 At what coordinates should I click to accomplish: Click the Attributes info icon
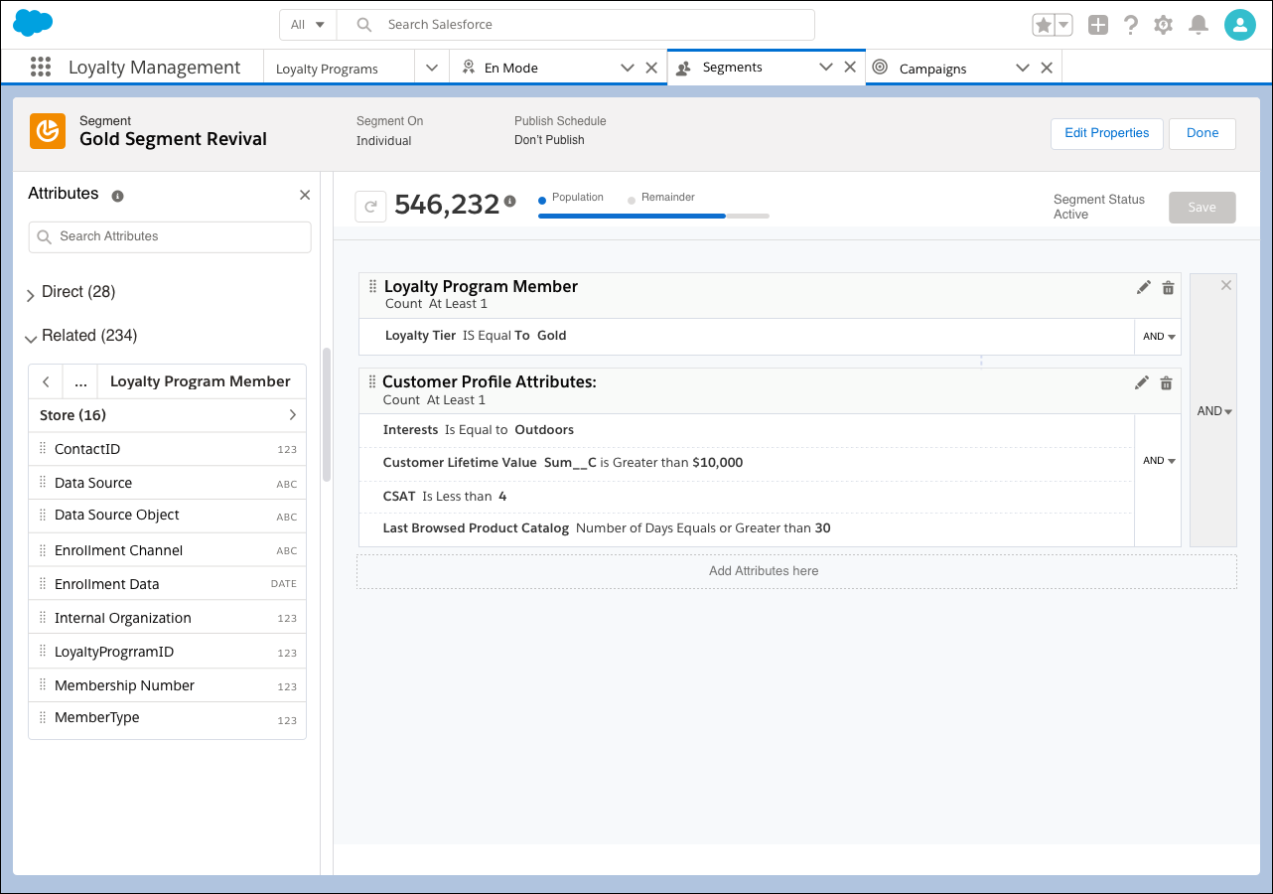point(117,196)
